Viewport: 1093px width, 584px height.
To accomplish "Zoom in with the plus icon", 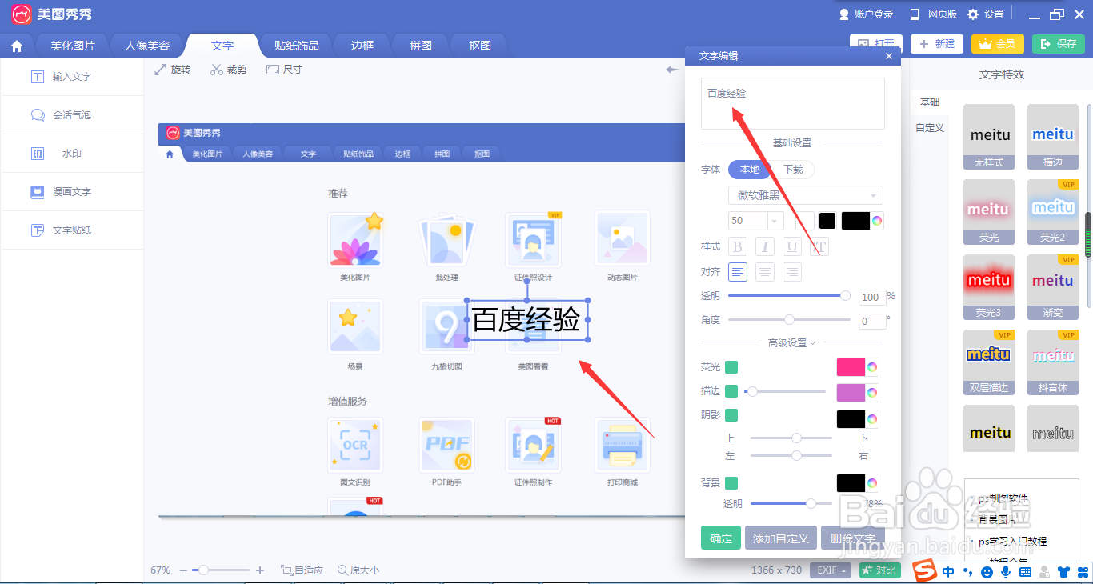I will 260,570.
